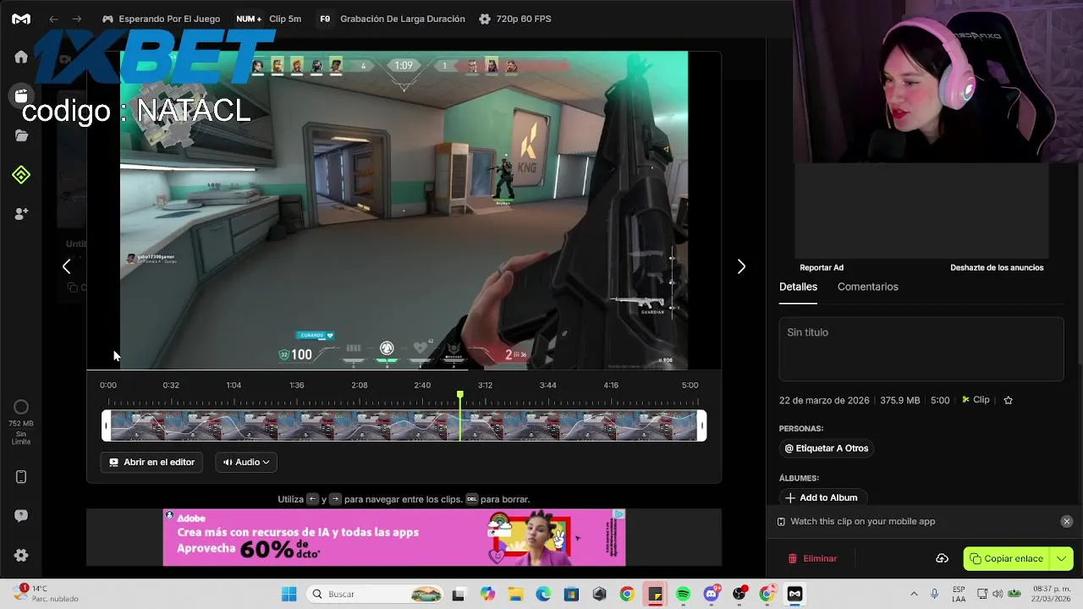This screenshot has width=1083, height=609.
Task: Click the video preview to play
Action: point(404,211)
